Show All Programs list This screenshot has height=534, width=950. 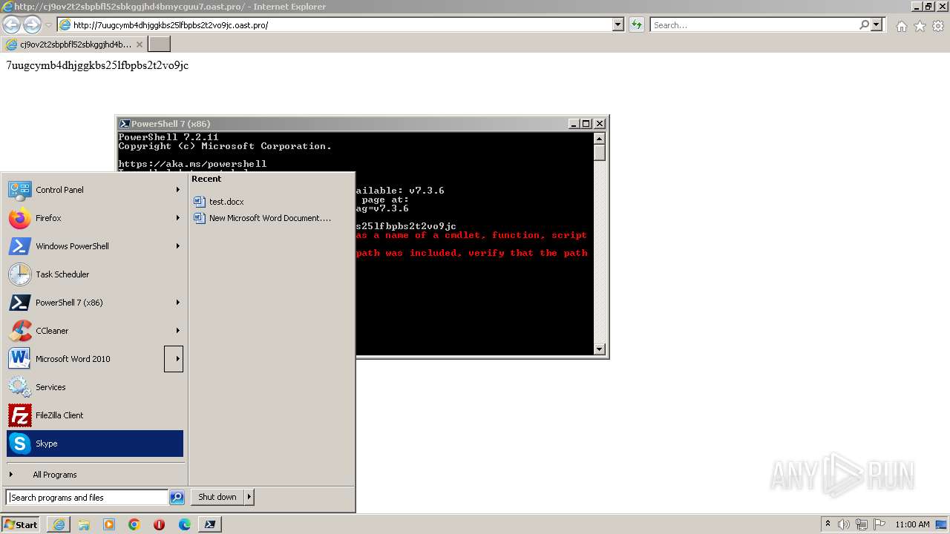pyautogui.click(x=54, y=475)
